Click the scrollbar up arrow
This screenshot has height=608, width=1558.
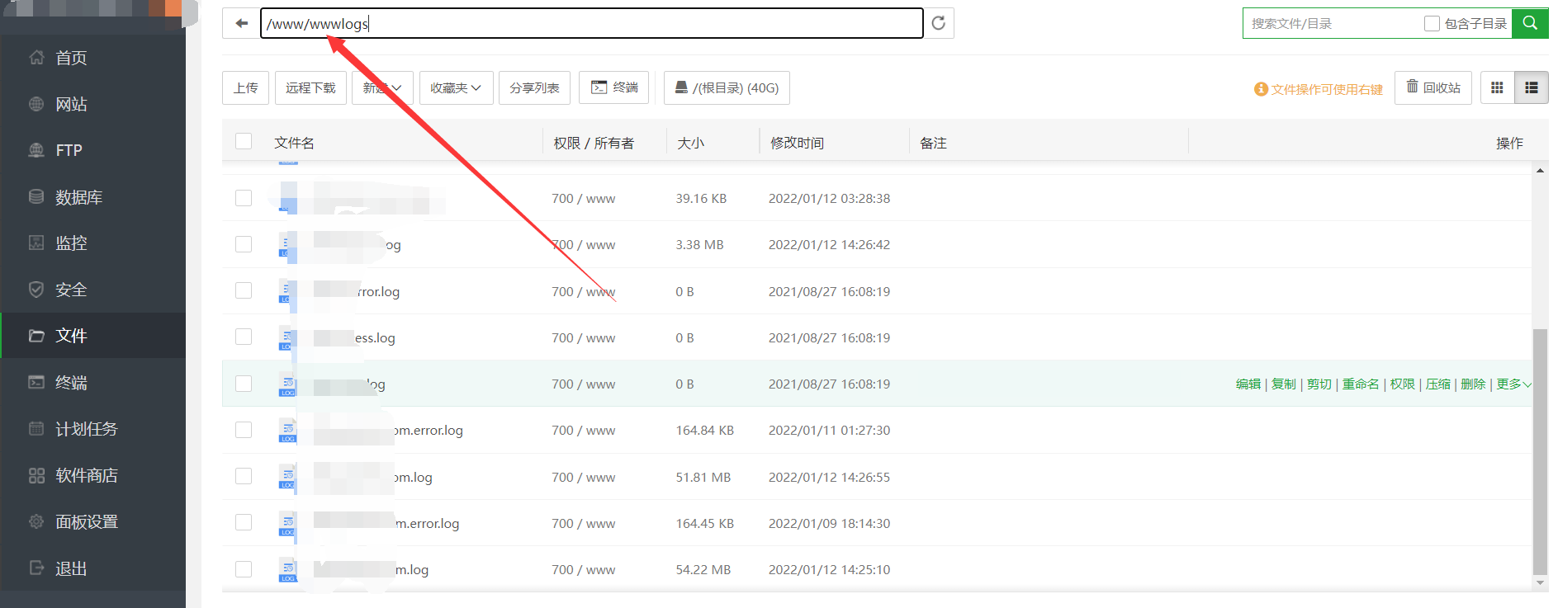(x=1540, y=171)
